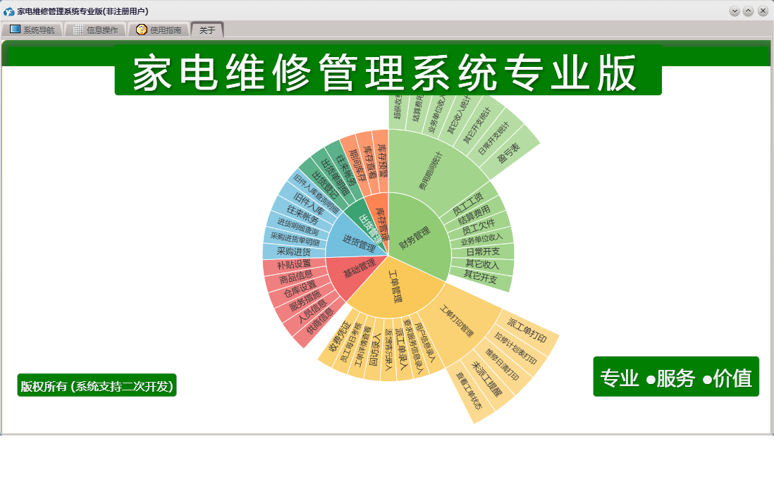Click the 费用期间统计 chart segment
Screen dimensions: 774x501
[431, 171]
